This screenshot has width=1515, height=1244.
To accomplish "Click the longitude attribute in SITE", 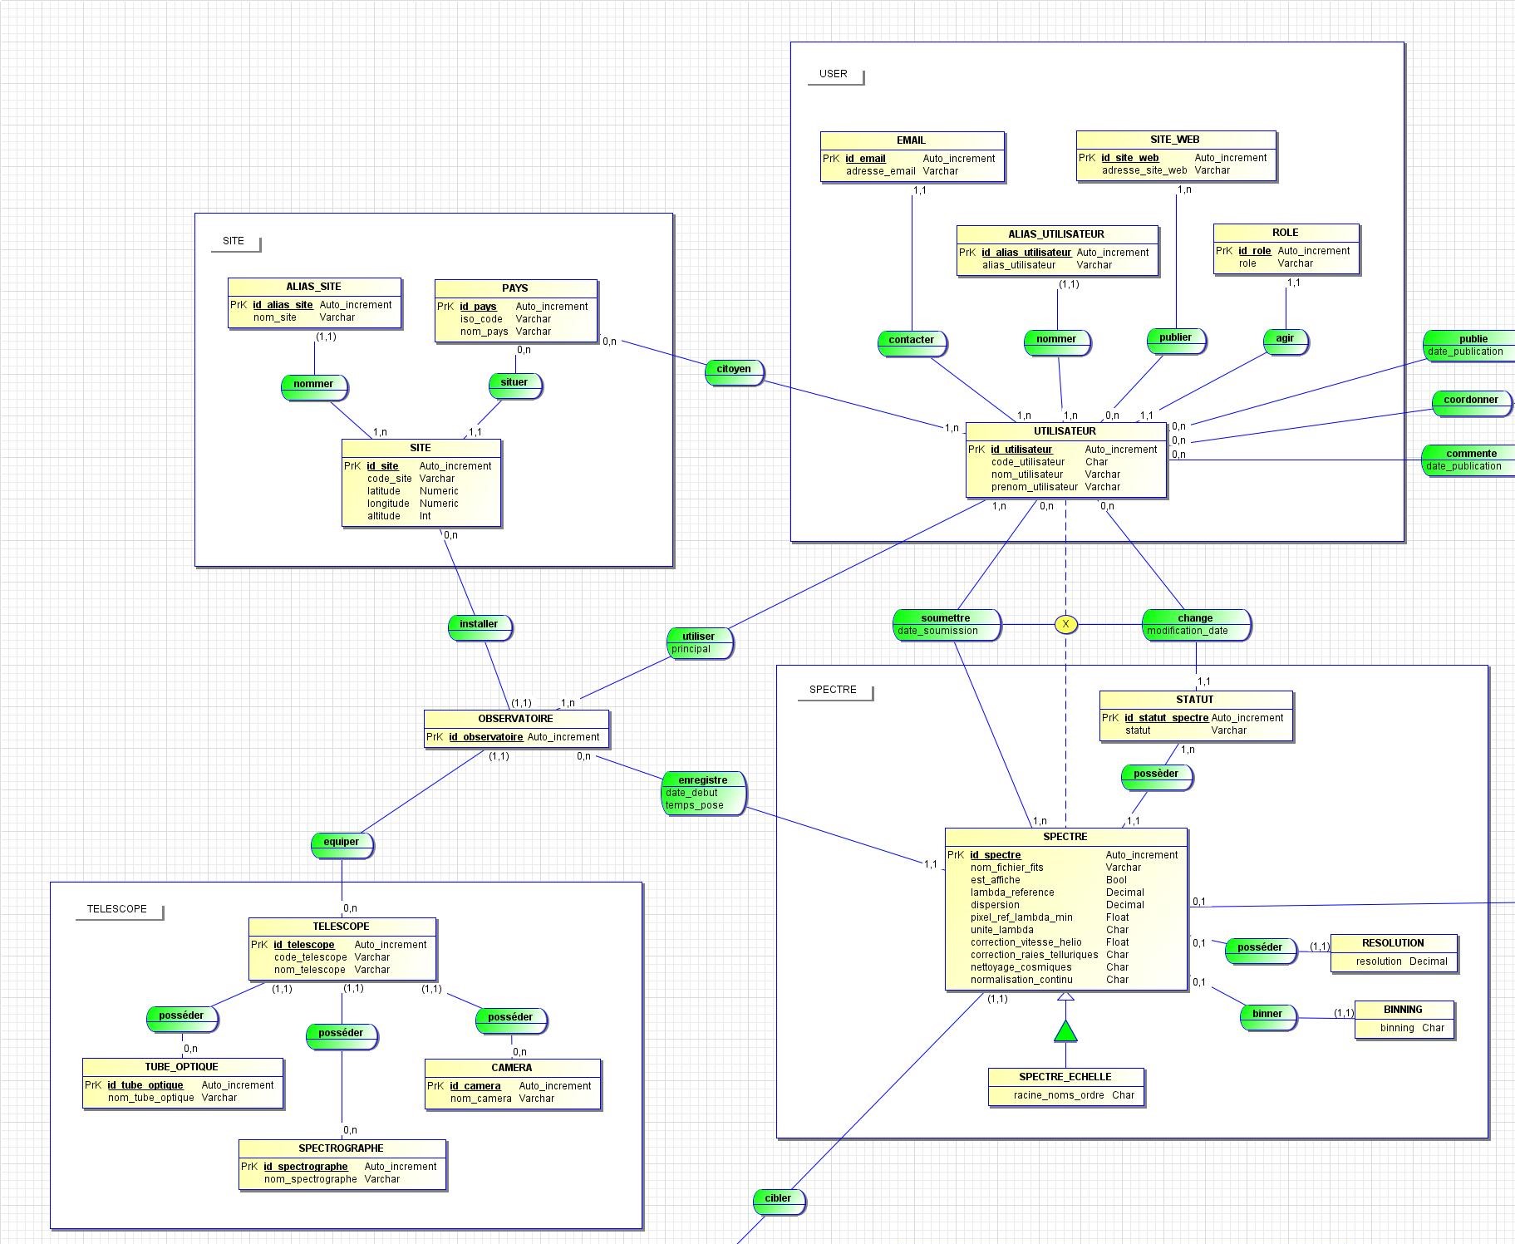I will pyautogui.click(x=389, y=504).
